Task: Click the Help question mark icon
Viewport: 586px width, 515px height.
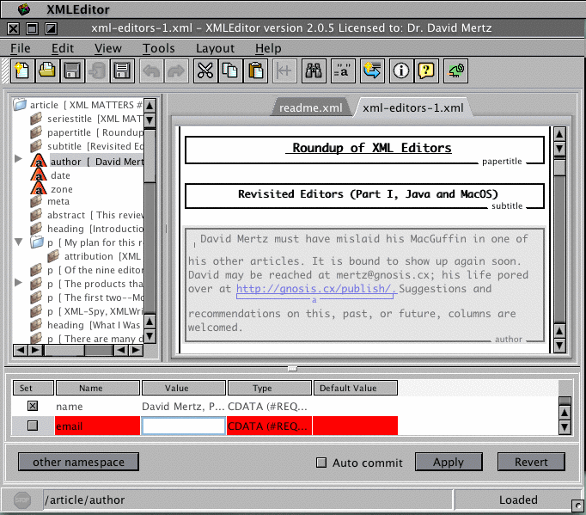Action: 426,71
